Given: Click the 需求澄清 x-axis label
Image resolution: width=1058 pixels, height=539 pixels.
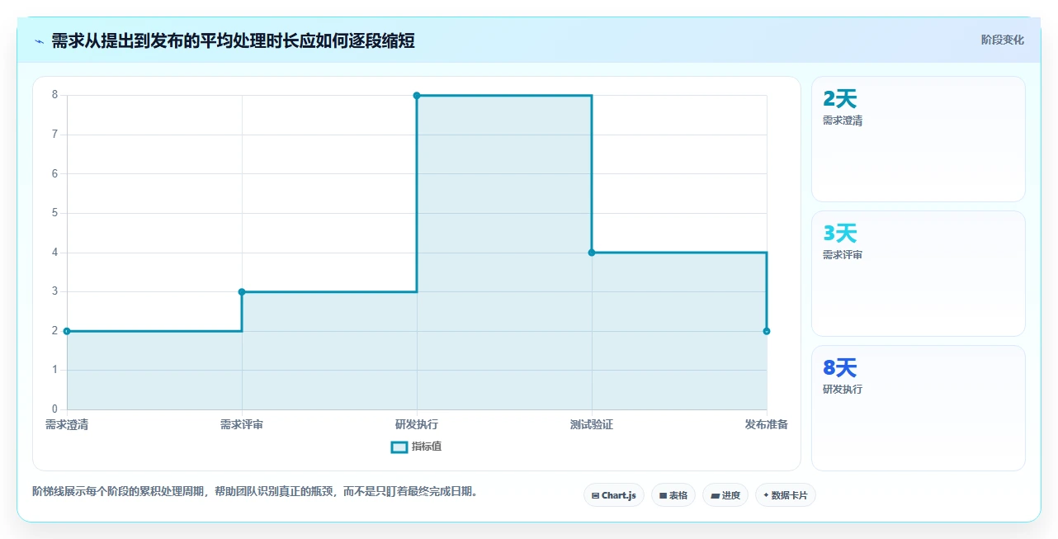Looking at the screenshot, I should pos(67,425).
